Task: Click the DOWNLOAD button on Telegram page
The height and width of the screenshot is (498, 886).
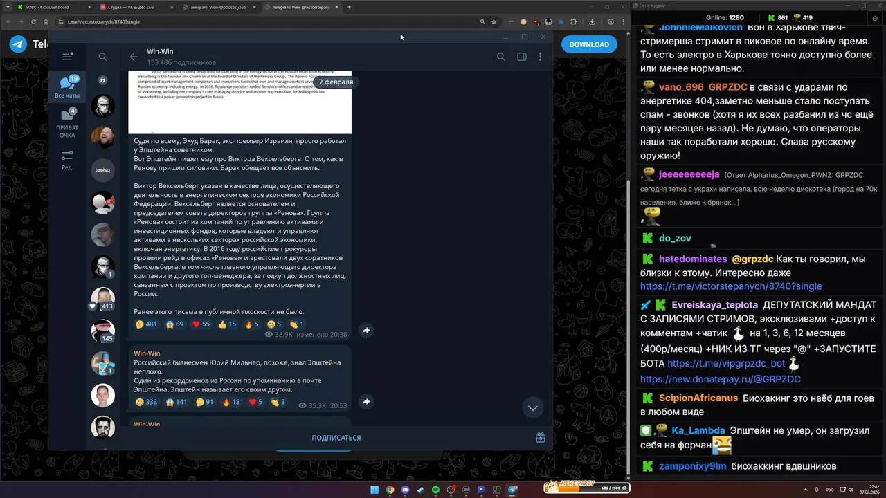Action: pyautogui.click(x=589, y=44)
